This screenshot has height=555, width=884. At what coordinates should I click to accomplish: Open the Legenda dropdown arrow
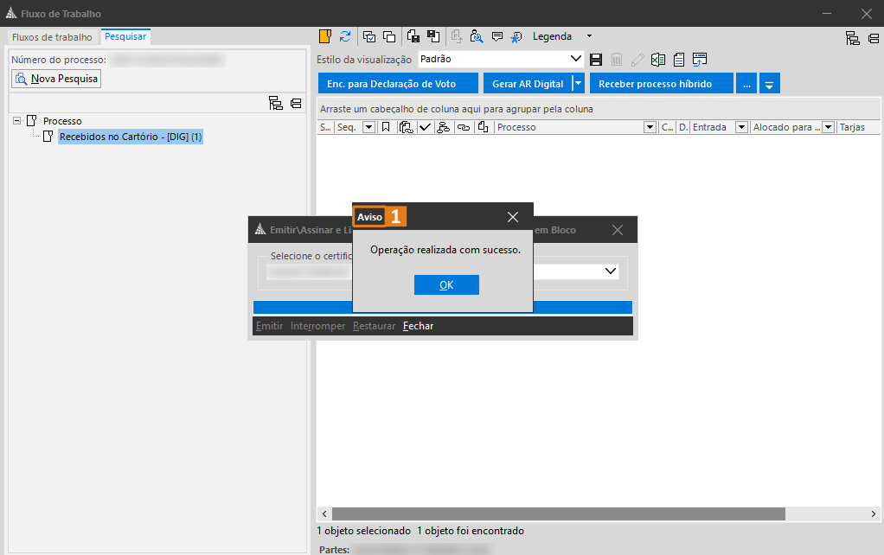589,36
